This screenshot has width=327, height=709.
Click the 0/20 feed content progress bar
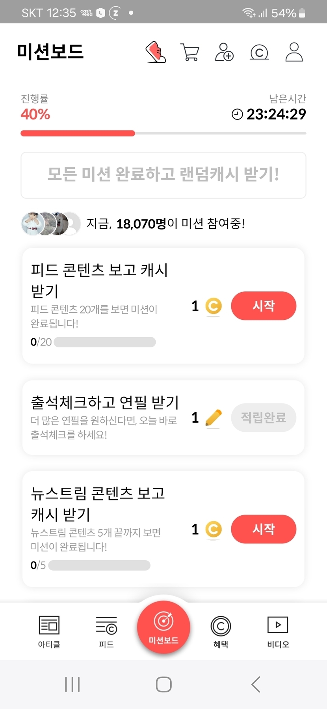point(104,342)
